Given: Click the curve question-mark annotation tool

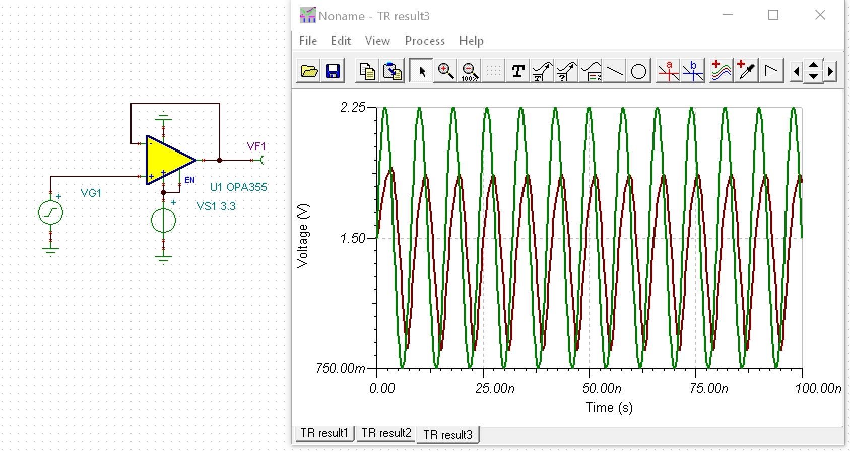Looking at the screenshot, I should click(x=566, y=71).
